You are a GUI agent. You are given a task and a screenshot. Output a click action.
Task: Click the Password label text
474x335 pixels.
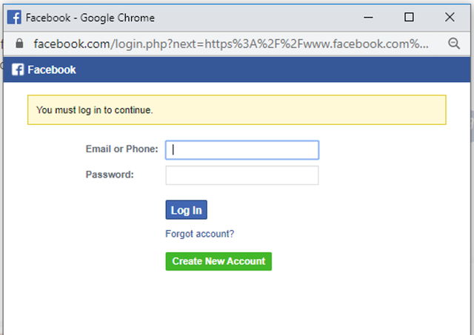pyautogui.click(x=110, y=175)
